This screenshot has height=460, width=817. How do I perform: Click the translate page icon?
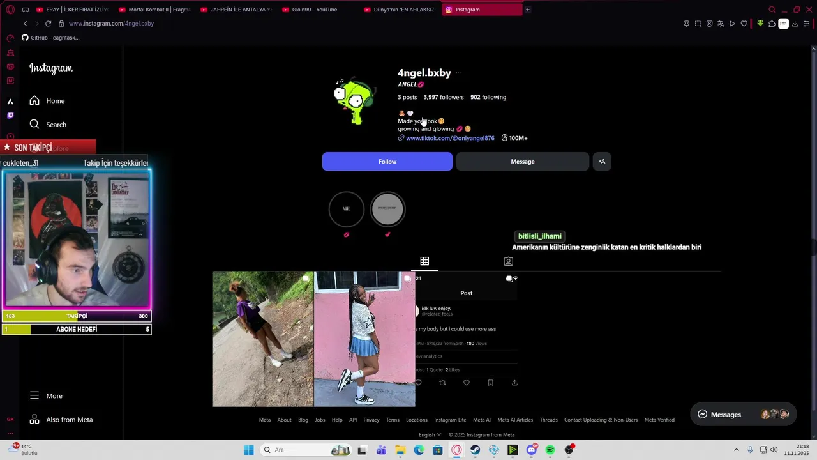click(x=721, y=24)
